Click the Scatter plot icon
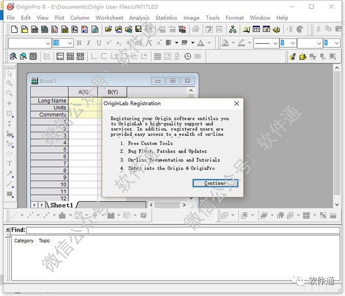345x296 pixels. [x=31, y=215]
